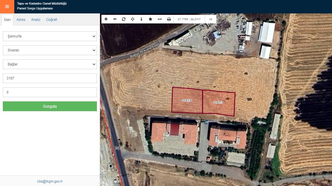Switch to the Adres tab
The image size is (332, 186).
[21, 20]
